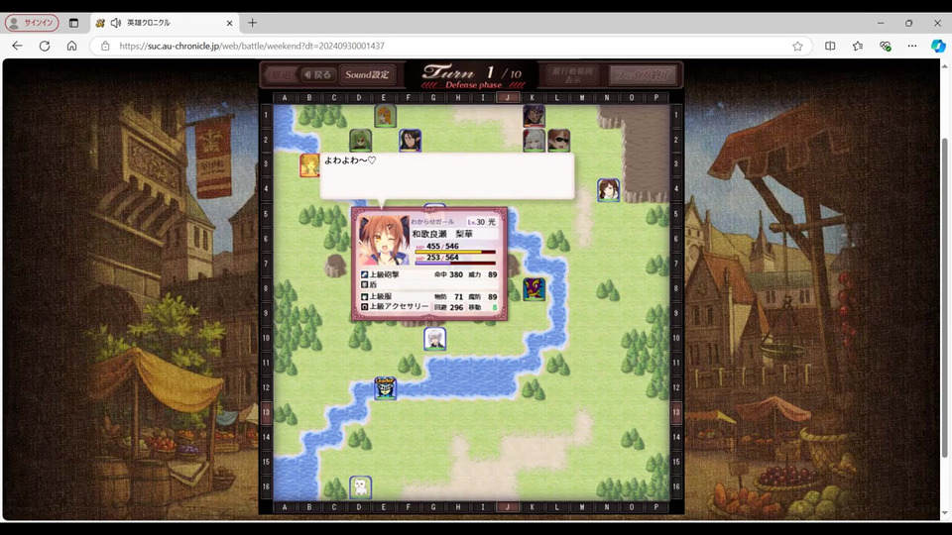Open the tab actions menu icon

coord(73,23)
